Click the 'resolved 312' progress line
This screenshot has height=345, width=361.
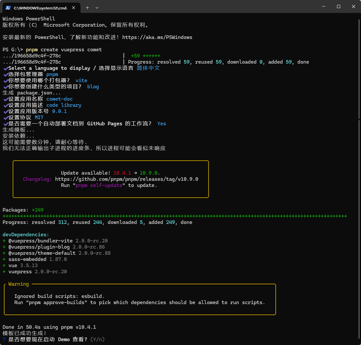coord(97,222)
